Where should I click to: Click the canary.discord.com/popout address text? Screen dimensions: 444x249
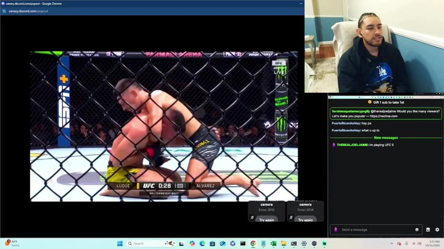pos(28,11)
